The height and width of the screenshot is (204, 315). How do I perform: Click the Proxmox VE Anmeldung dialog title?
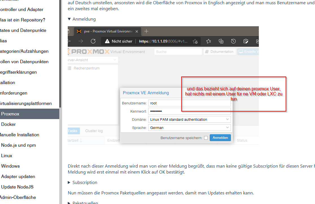tap(146, 93)
